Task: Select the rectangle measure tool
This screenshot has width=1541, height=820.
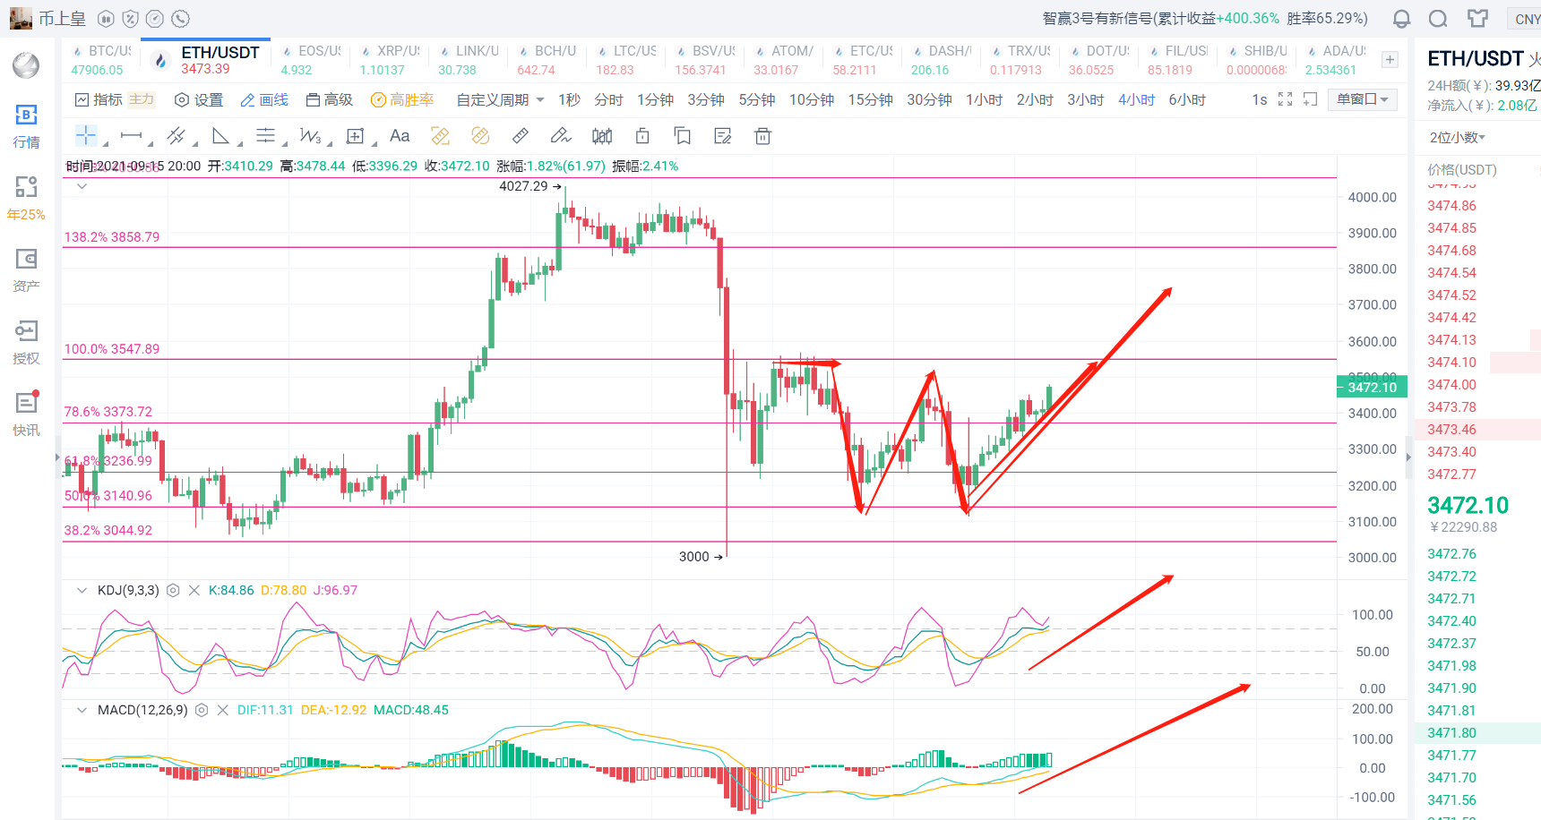Action: click(x=355, y=136)
